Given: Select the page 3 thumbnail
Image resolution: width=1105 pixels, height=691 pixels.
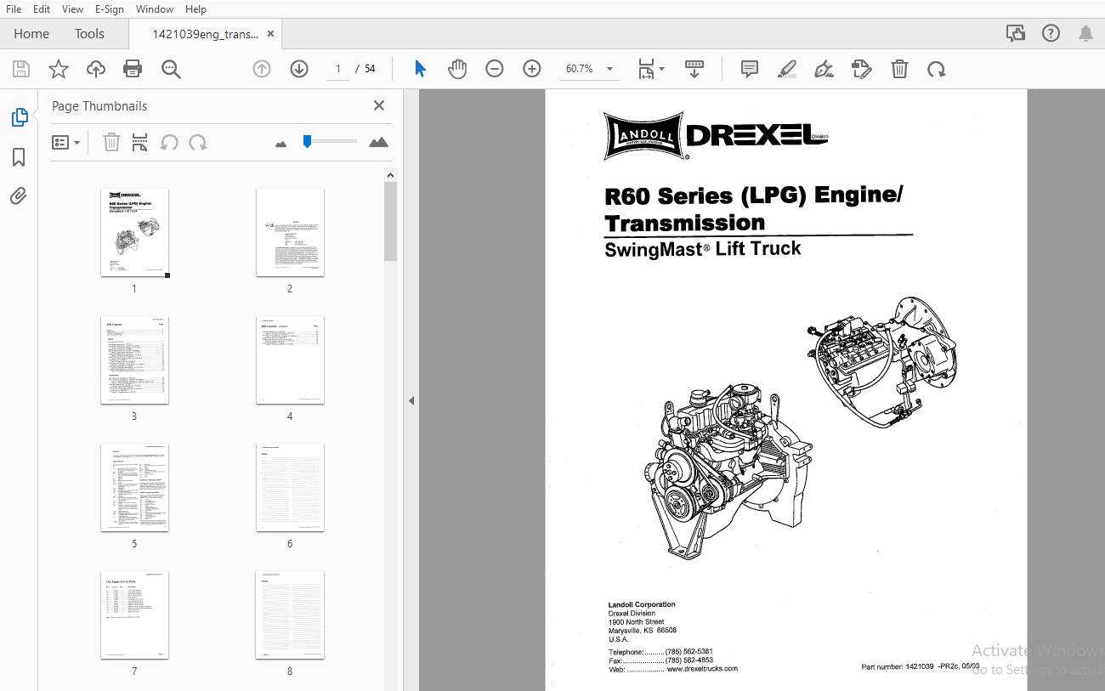Looking at the screenshot, I should pos(134,360).
